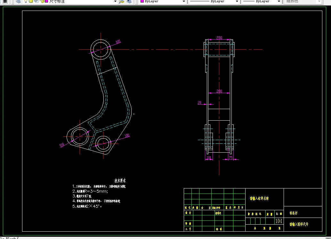Screen dimensions: 331x239
Task: Click the Layer Previous icon
Action: pos(129,1)
